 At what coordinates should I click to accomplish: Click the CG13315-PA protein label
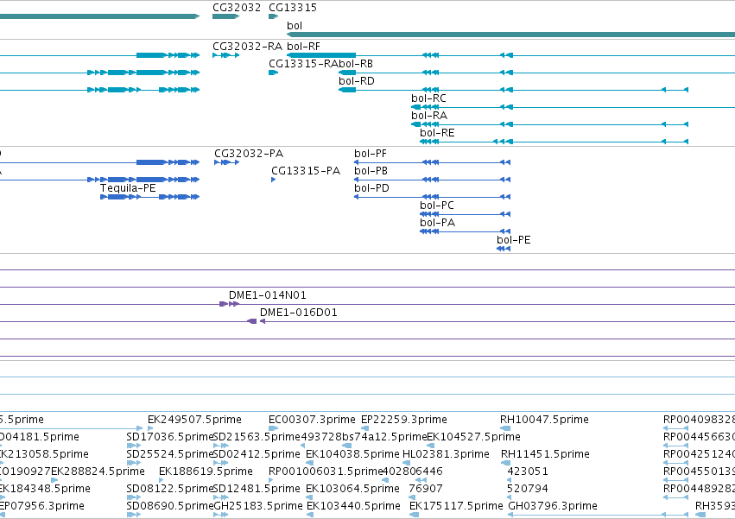click(x=306, y=171)
